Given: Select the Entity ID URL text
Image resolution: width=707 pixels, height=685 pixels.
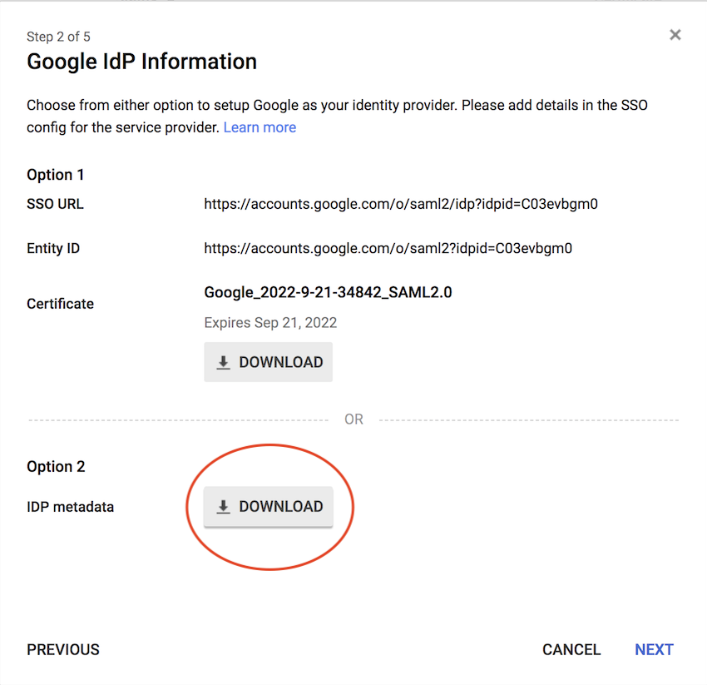Looking at the screenshot, I should 388,248.
